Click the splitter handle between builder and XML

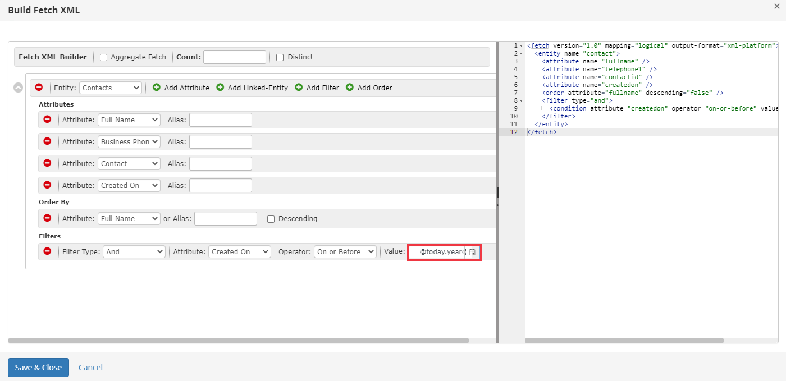497,192
